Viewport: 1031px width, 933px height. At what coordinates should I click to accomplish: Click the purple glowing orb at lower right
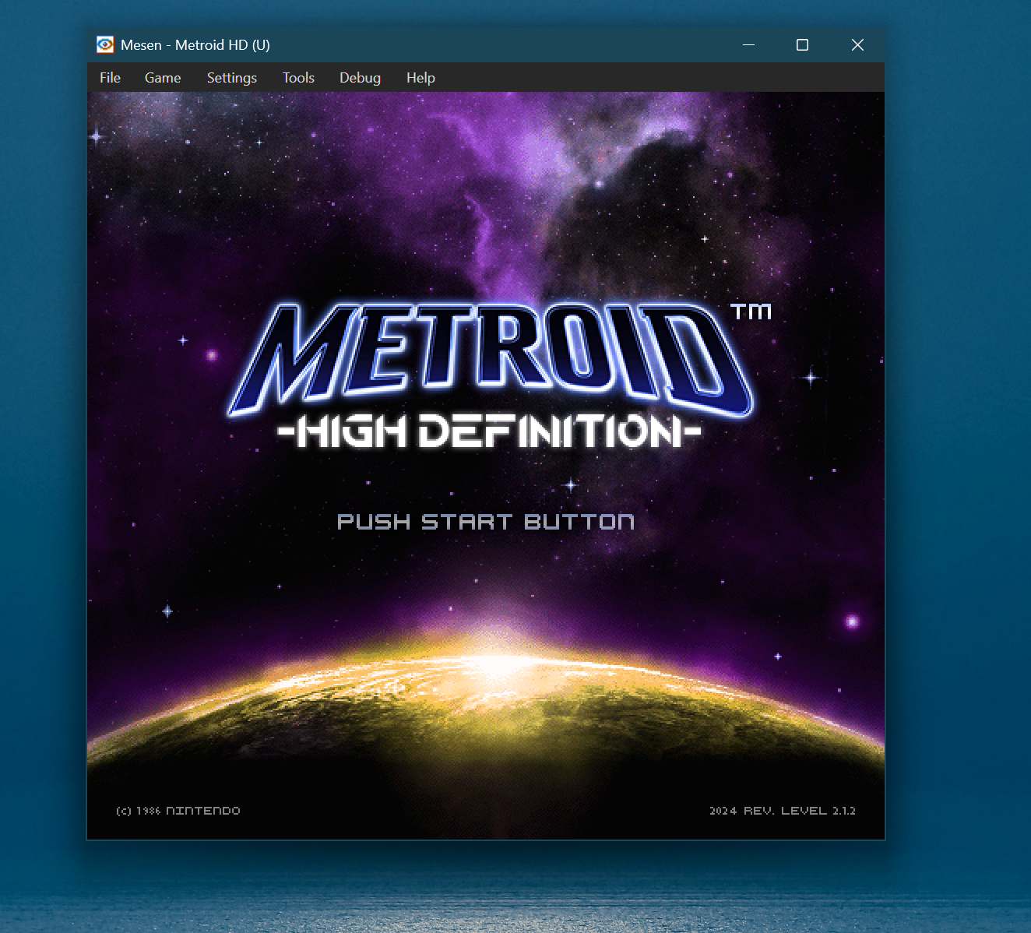click(852, 621)
